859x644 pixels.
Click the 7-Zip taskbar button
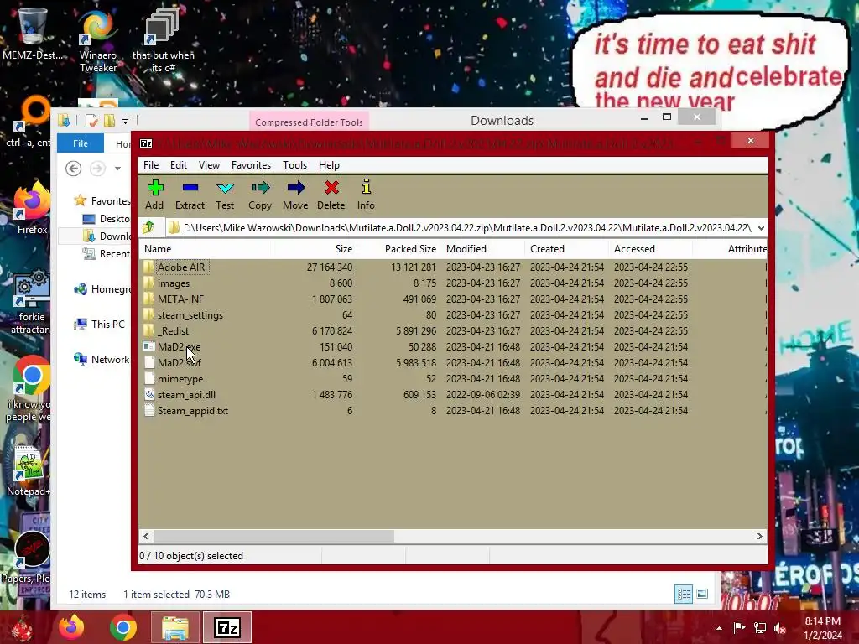pyautogui.click(x=227, y=627)
